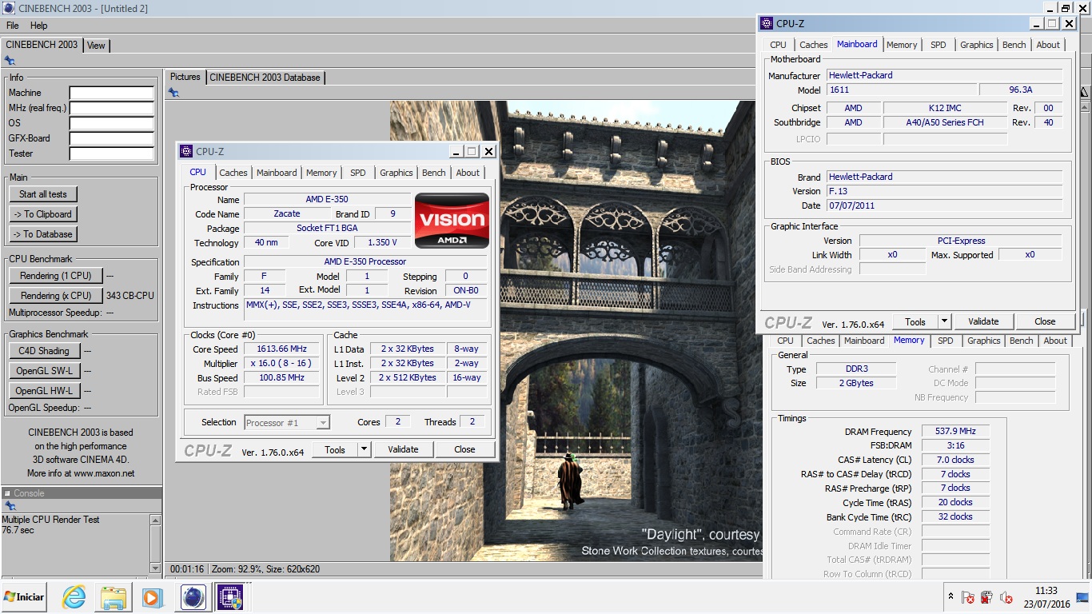
Task: Open Bench tab in front CPU-Z window
Action: tap(434, 173)
